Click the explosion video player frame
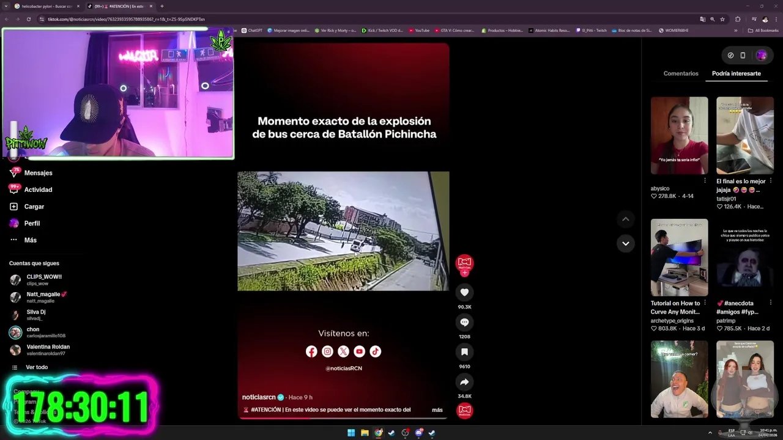This screenshot has height=440, width=783. pyautogui.click(x=343, y=231)
